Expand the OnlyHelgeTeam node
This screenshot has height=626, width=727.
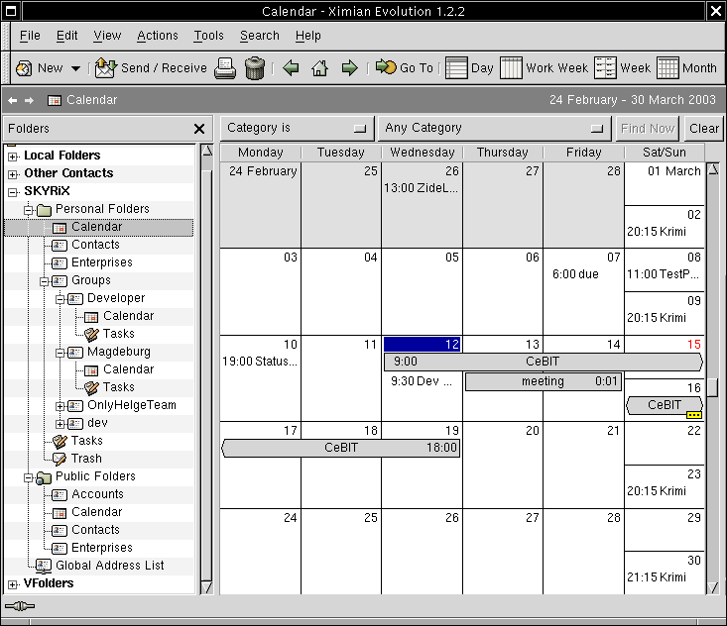[x=61, y=406]
